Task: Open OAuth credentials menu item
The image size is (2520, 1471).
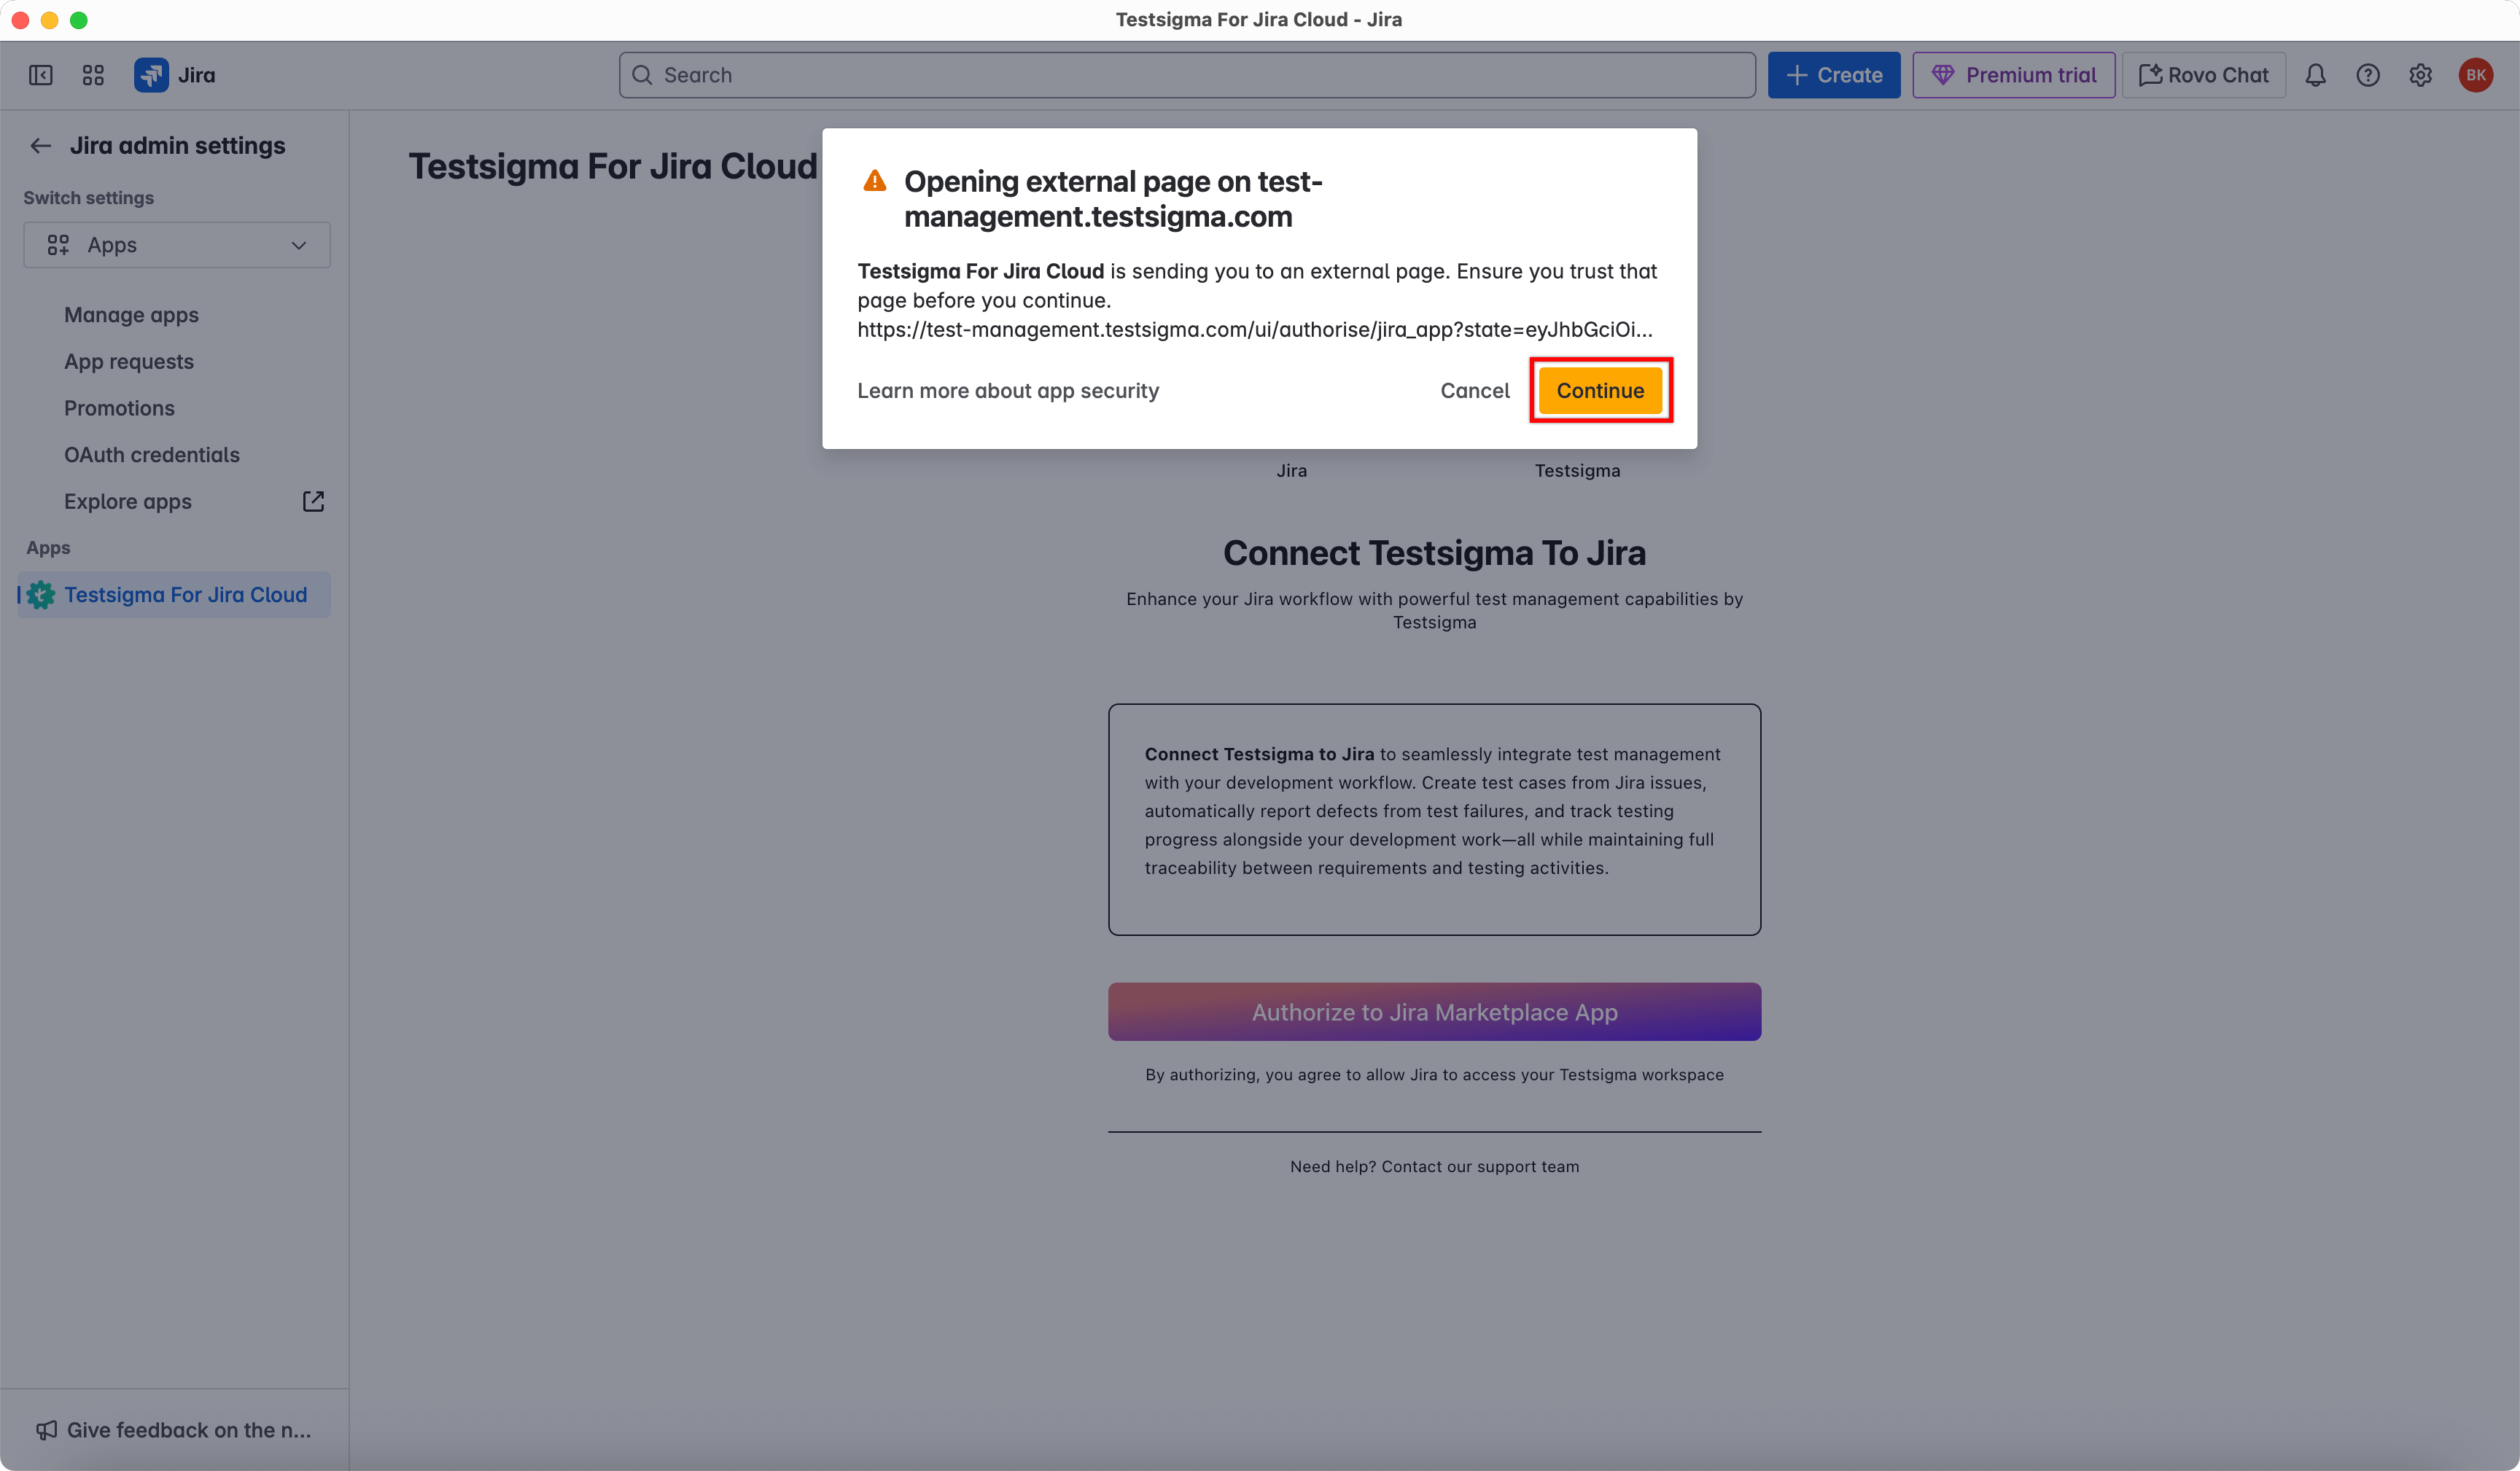Action: tap(152, 455)
